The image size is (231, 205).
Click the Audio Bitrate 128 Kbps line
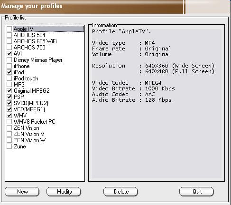tap(132, 100)
